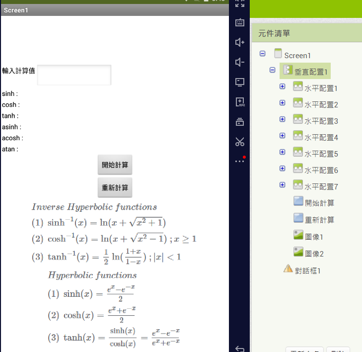362x352 pixels.
Task: Click the 圖像2 image component icon
Action: [298, 252]
